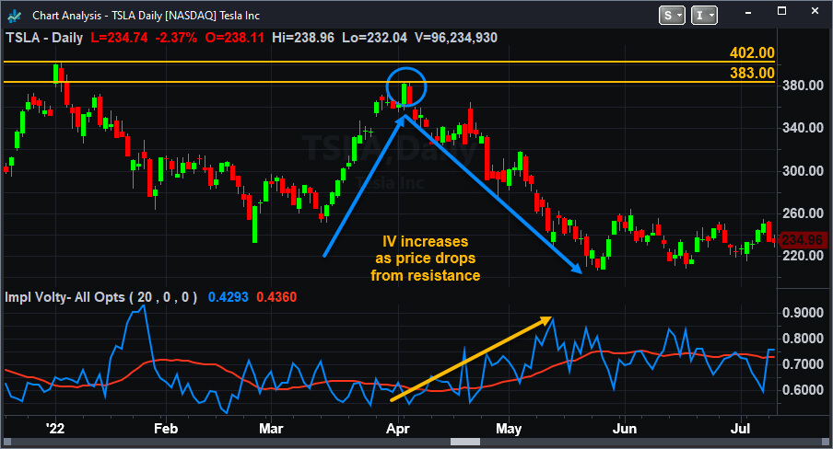Click the 402.00 resistance line label
Screen dimensions: 833x449
coord(752,53)
